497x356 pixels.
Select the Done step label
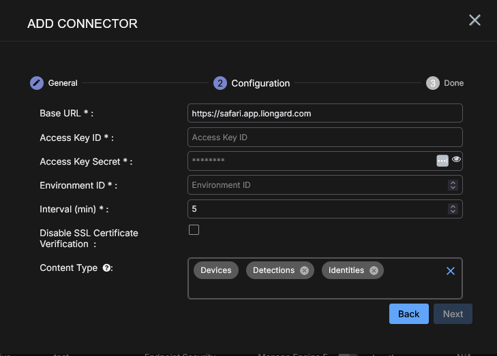click(453, 83)
